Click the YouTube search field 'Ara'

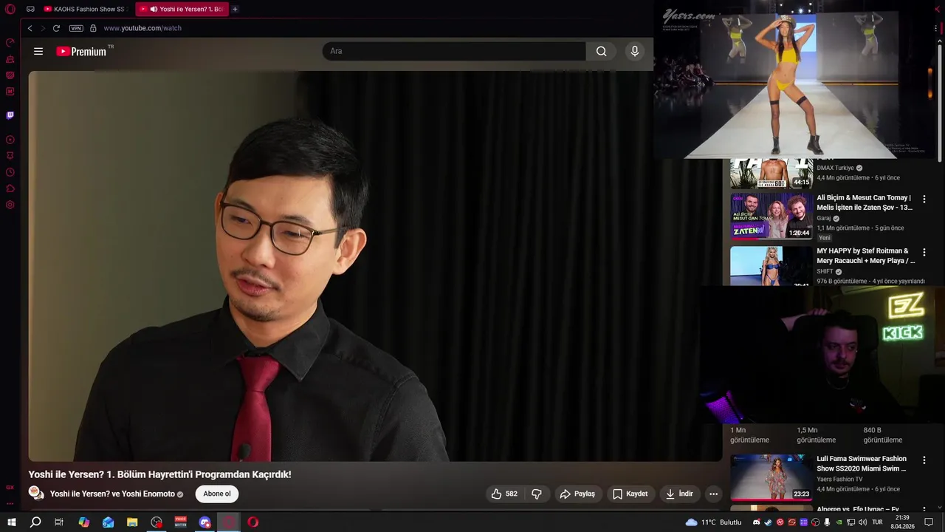(454, 51)
